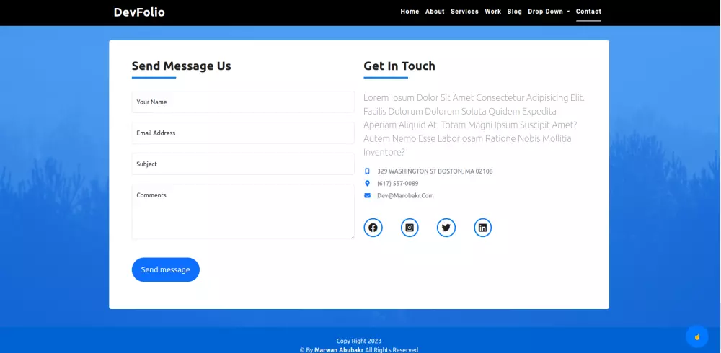Click the Dev@Marobakr.Com email text
This screenshot has height=353, width=721.
pyautogui.click(x=405, y=195)
